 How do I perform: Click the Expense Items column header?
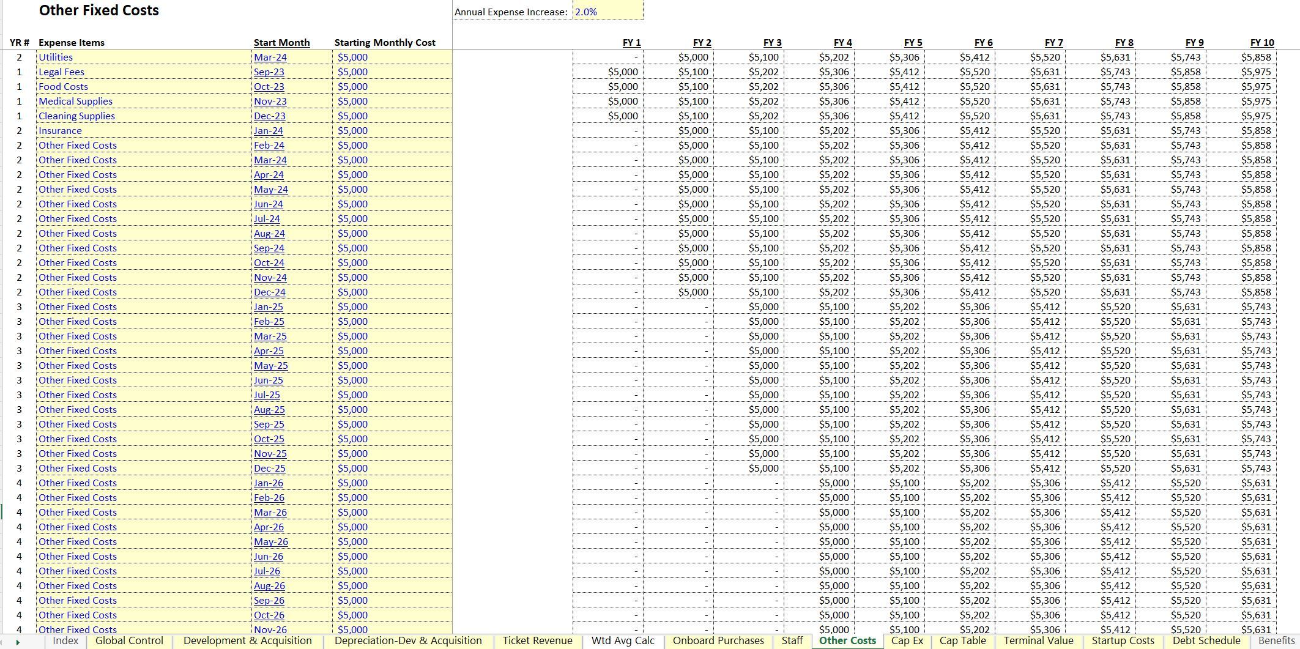pos(71,42)
